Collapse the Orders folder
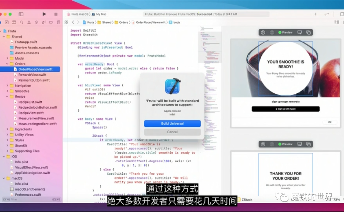This screenshot has width=344, height=212. click(x=7, y=64)
